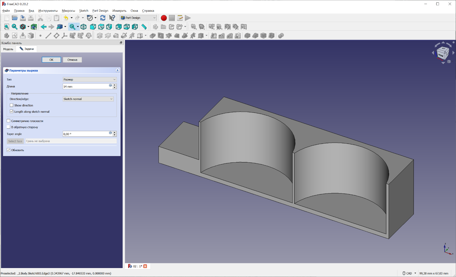
Task: Open the Part Design menu
Action: coord(100,11)
